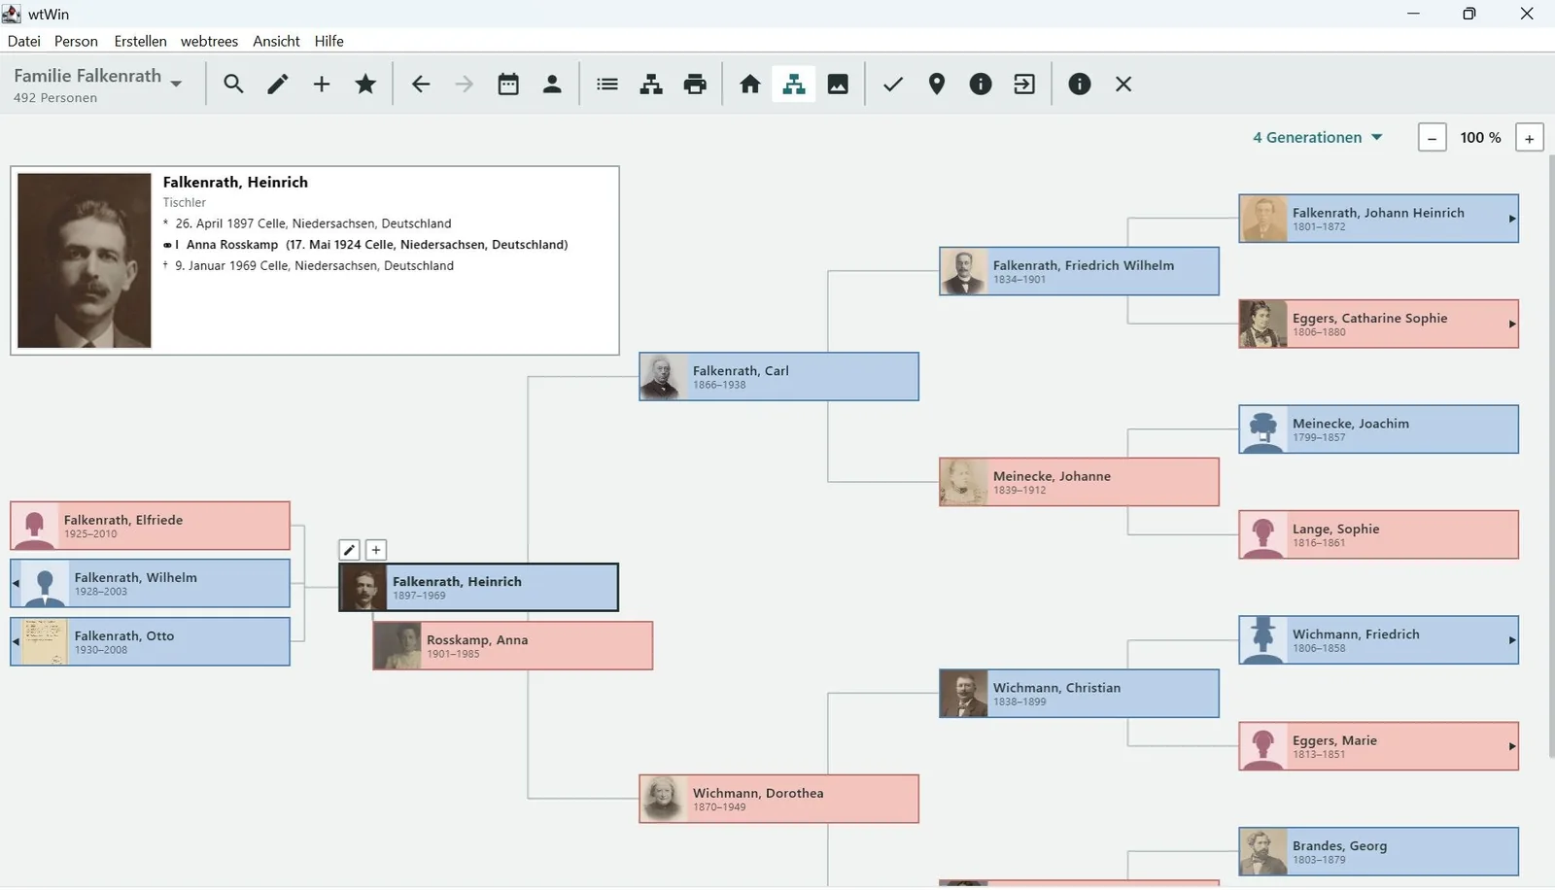1555x890 pixels.
Task: Open the Datei menu
Action: (x=24, y=41)
